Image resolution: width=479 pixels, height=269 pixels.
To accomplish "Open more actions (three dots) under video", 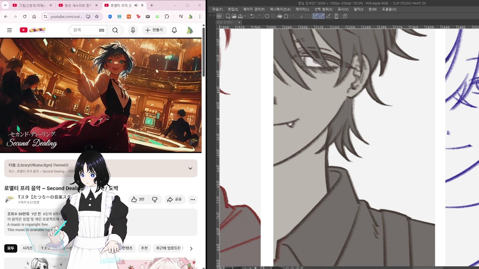I will coord(193,200).
